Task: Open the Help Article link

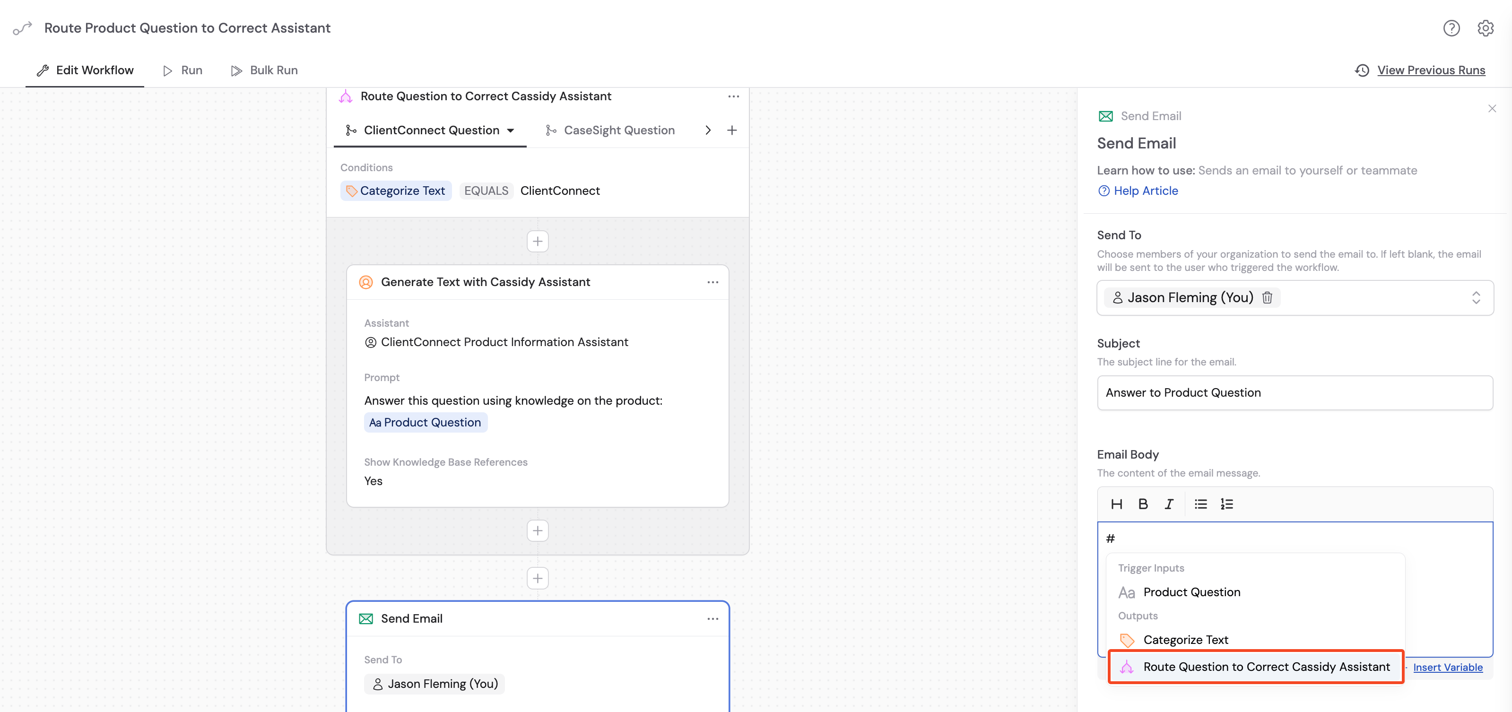Action: tap(1145, 191)
